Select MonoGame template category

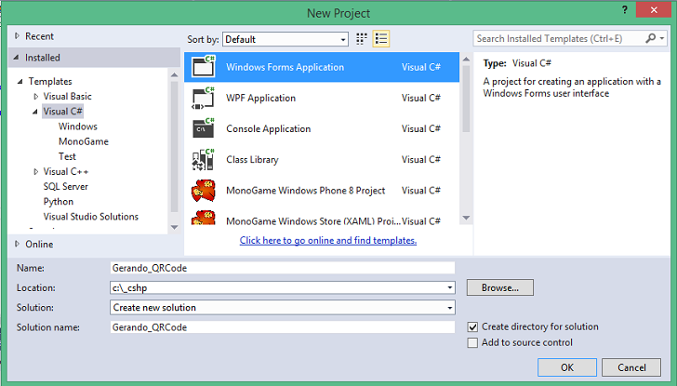click(84, 141)
